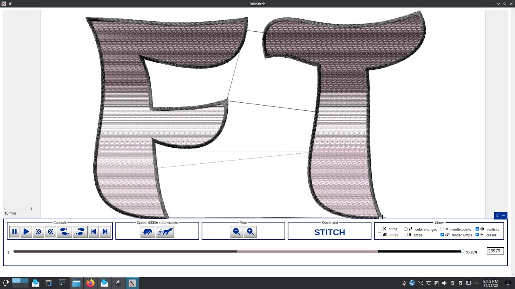Viewport: 515px width, 289px height.
Task: Speed up the simulation with running animal icon
Action: 165,232
